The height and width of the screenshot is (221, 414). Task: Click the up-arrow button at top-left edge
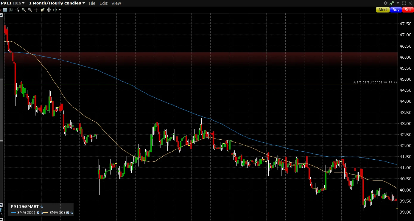point(1,16)
